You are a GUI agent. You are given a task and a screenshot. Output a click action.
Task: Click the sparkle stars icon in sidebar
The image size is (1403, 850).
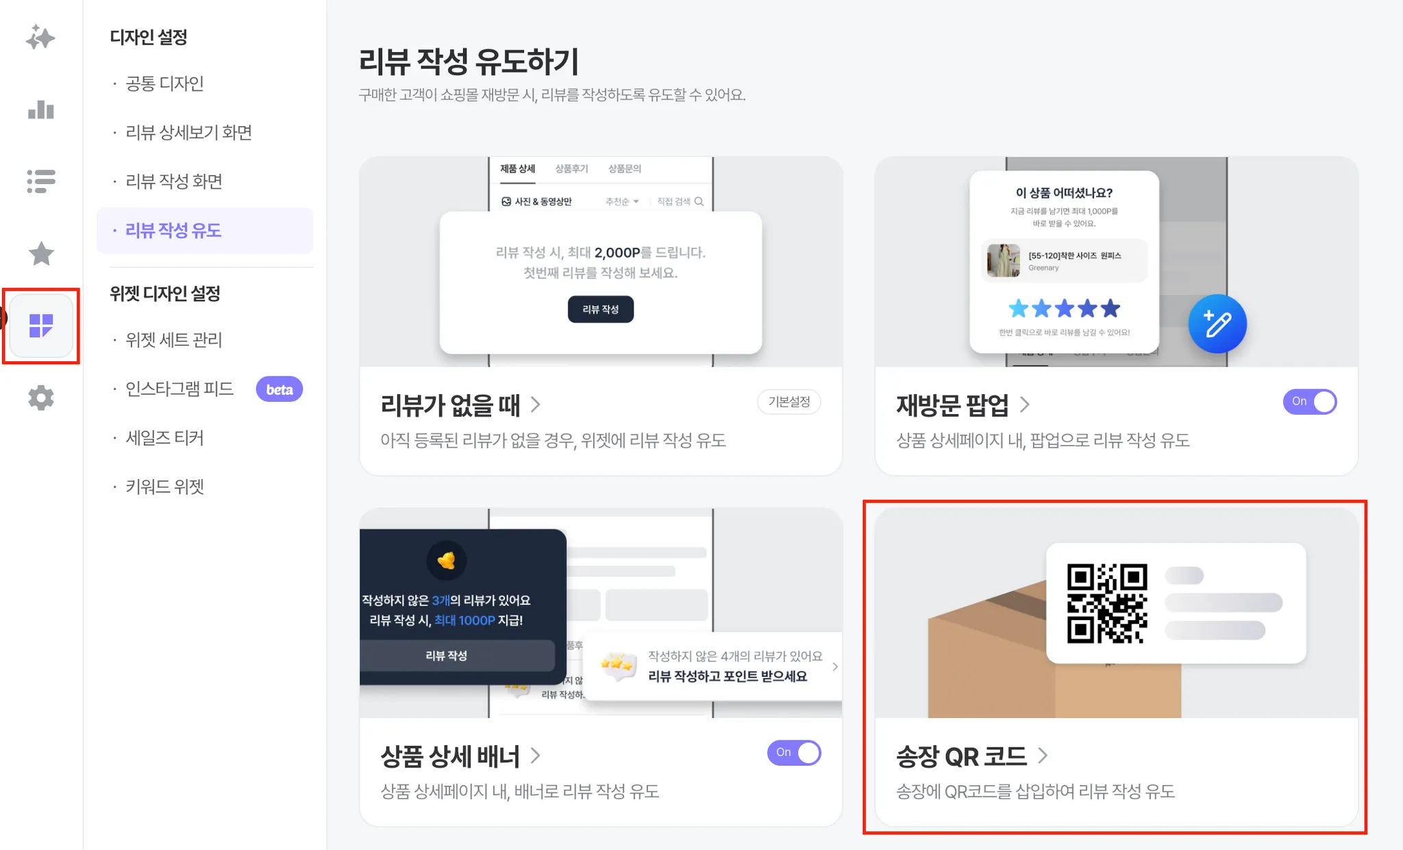pos(40,38)
